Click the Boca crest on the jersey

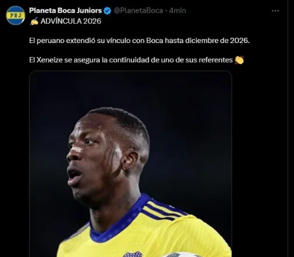tap(132, 254)
